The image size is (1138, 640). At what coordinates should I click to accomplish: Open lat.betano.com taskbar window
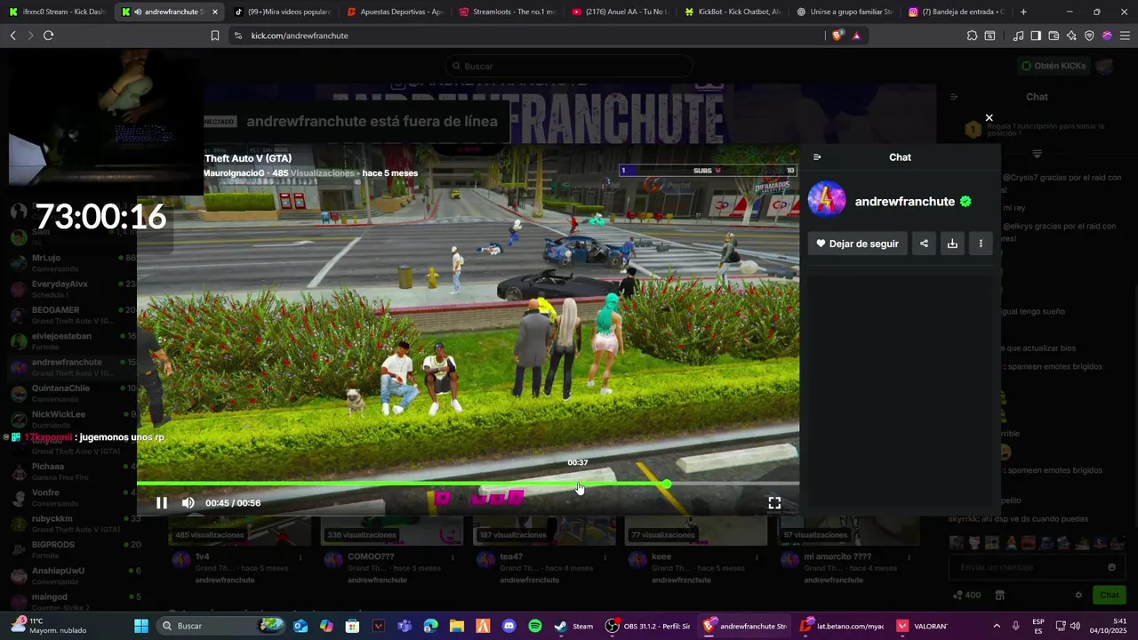(x=842, y=626)
